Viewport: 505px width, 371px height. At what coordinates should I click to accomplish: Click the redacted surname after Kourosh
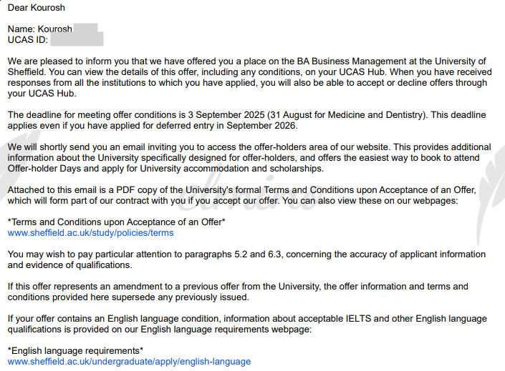point(85,29)
